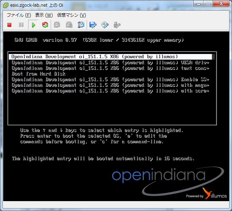232x211 pixels.
Task: Click the vSphere window title icon
Action: coord(6,5)
